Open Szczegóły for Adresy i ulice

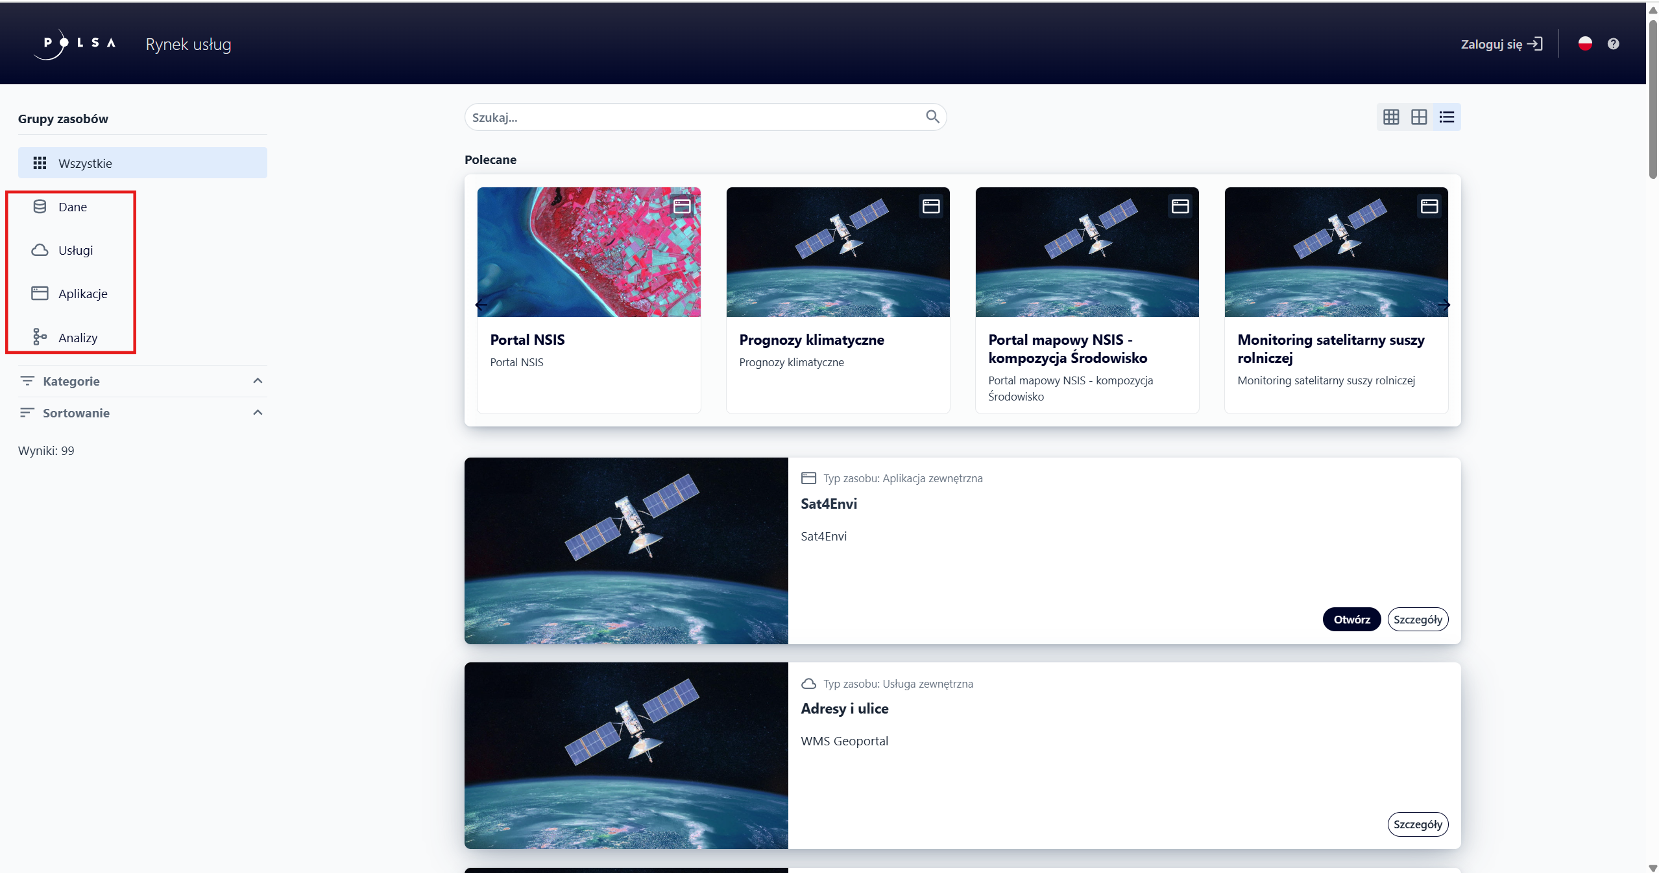(1417, 824)
